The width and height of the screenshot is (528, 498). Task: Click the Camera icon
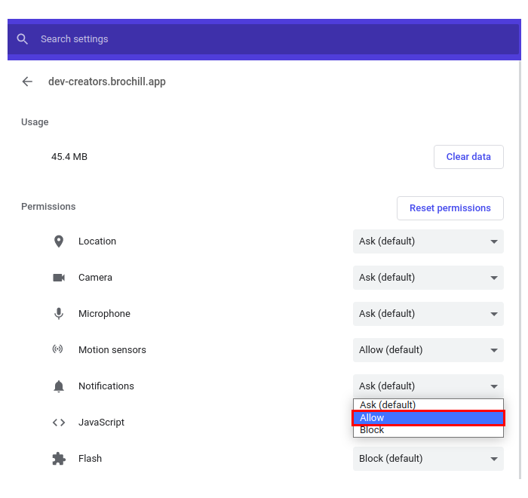click(59, 278)
